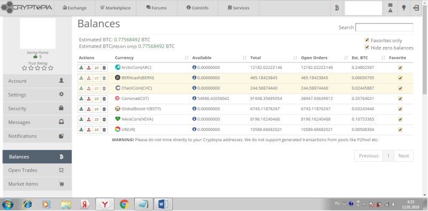Click the deposit icon for GlobalBoost-Y(BSTY)
The width and height of the screenshot is (428, 211).
coord(81,109)
